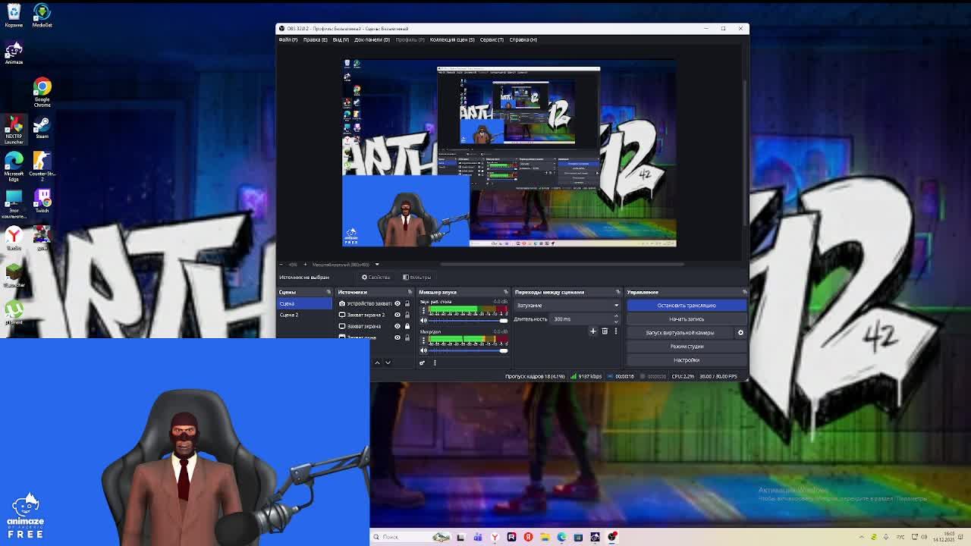Image resolution: width=971 pixels, height=546 pixels.
Task: Open virtual camera settings gear
Action: point(740,333)
